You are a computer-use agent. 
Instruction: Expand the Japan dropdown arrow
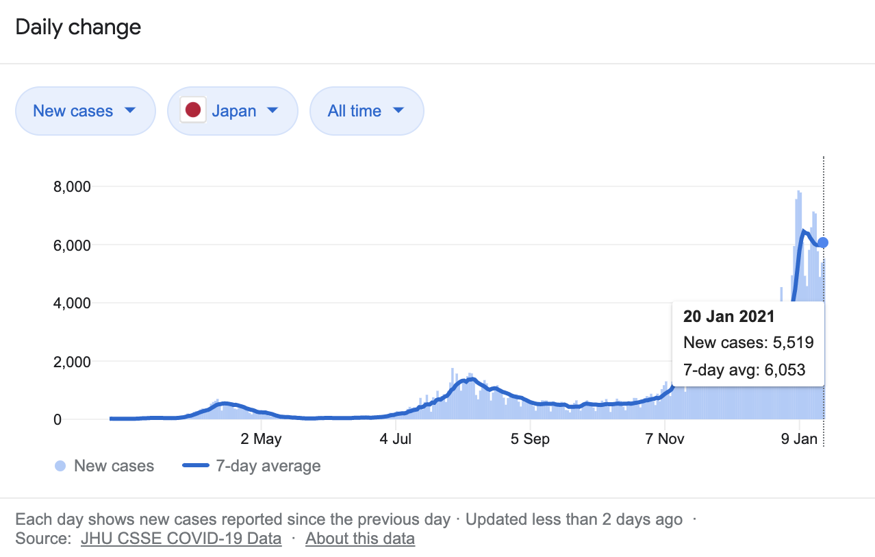[x=272, y=110]
